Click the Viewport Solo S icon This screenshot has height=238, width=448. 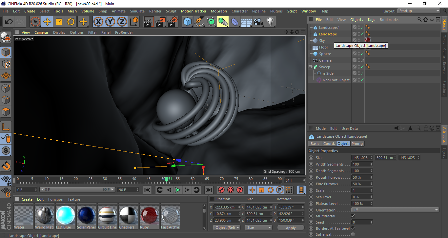point(6,150)
